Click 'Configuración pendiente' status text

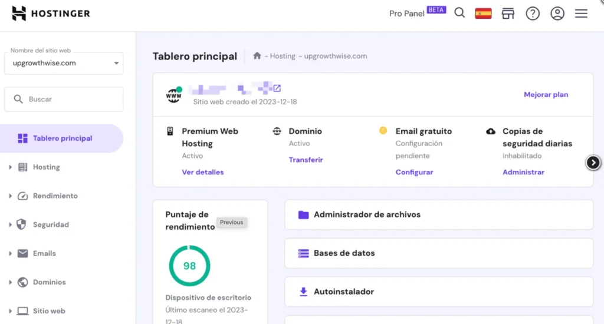[419, 150]
